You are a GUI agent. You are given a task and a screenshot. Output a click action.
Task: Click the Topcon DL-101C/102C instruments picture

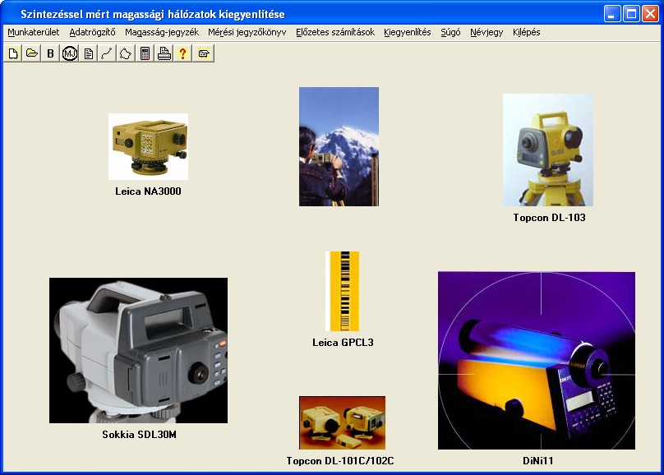342,422
